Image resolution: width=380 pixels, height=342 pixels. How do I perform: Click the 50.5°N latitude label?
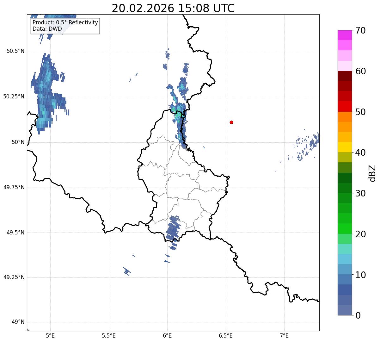point(15,51)
